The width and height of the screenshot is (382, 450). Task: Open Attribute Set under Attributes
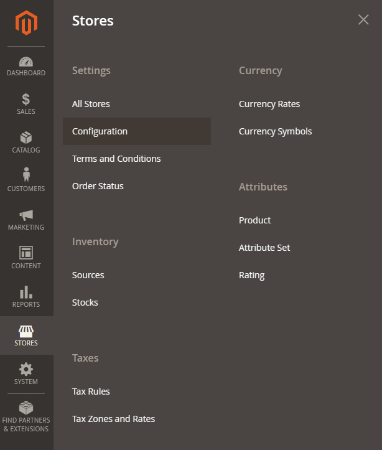click(x=264, y=248)
